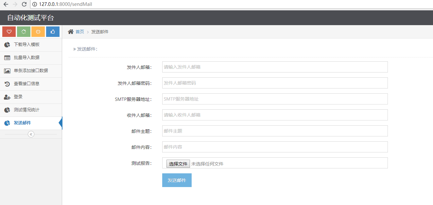Open 下载导入模板 in sidebar
Screen dimensions: 433x205
(x=26, y=45)
